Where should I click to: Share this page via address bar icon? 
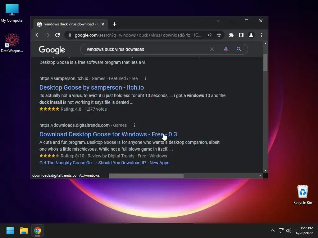209,35
